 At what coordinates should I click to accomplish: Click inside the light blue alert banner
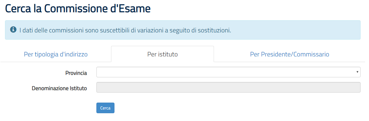click(182, 30)
